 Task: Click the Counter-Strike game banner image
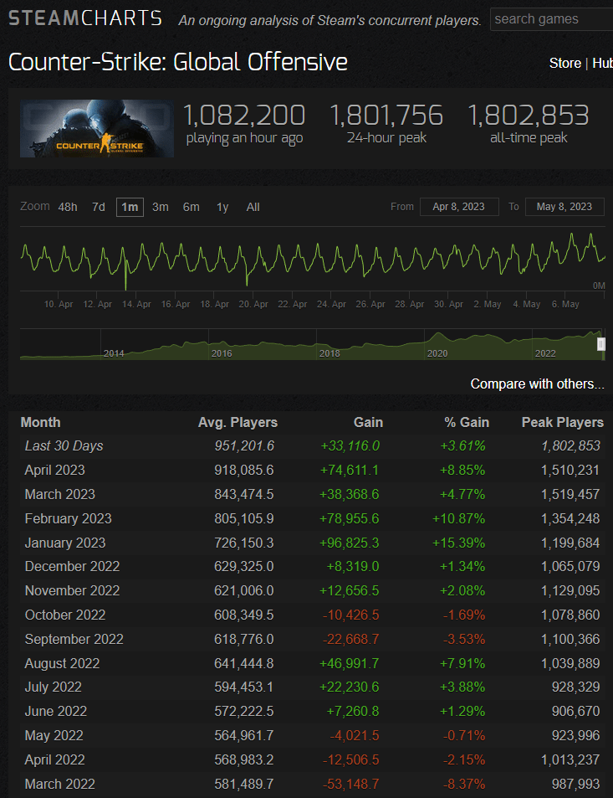pos(97,129)
